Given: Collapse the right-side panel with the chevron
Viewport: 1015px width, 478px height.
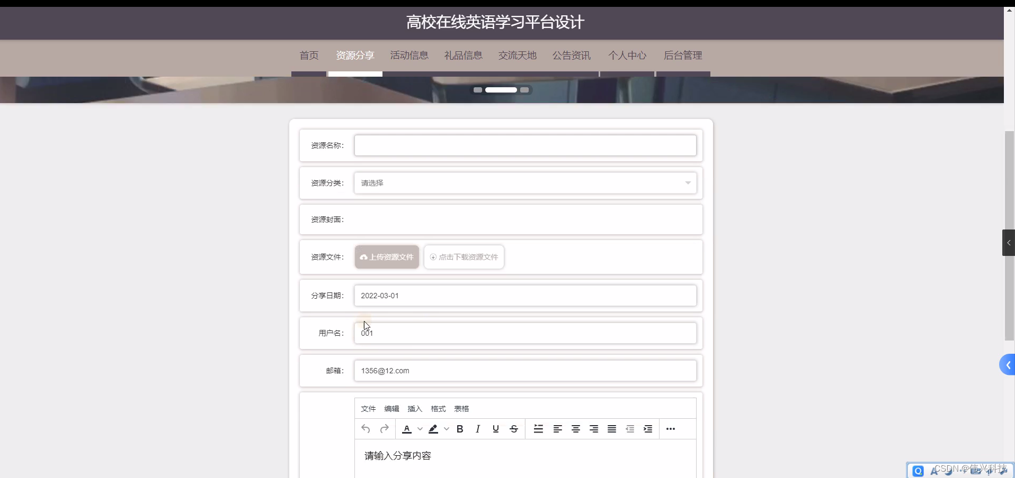Looking at the screenshot, I should [1009, 243].
